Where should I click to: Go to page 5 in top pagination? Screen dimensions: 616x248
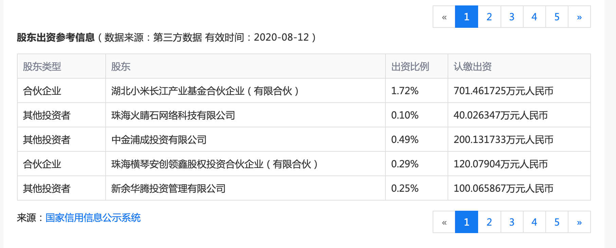point(556,17)
